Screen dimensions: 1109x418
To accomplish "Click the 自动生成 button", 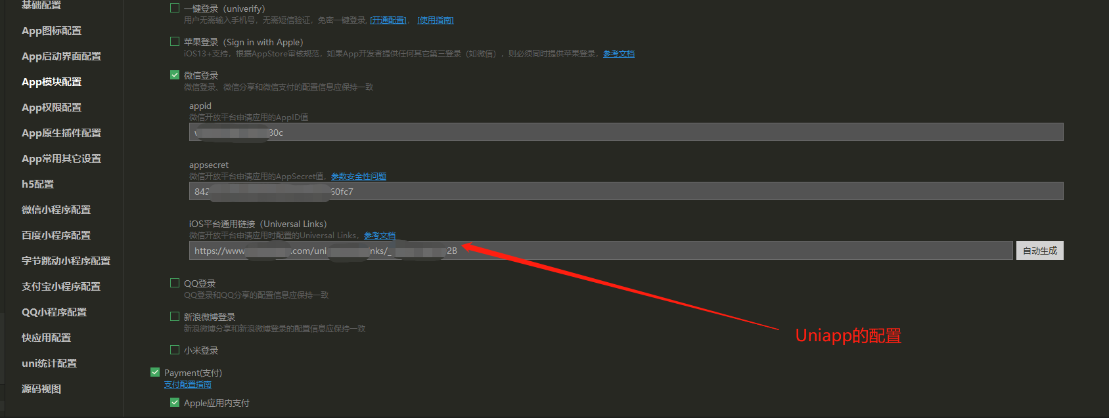I will (x=1039, y=251).
